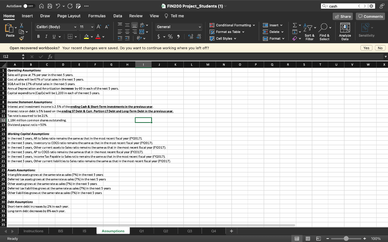Viewport: 388px width, 242px height.
Task: Click the percent style icon
Action: [171, 37]
